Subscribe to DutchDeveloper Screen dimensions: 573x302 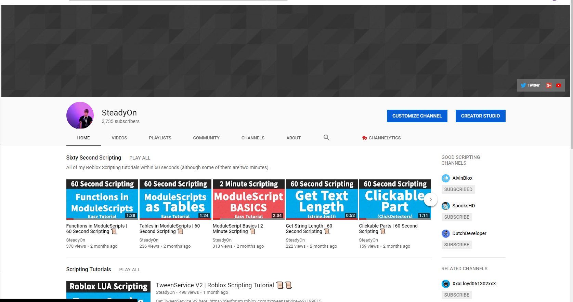pyautogui.click(x=457, y=245)
